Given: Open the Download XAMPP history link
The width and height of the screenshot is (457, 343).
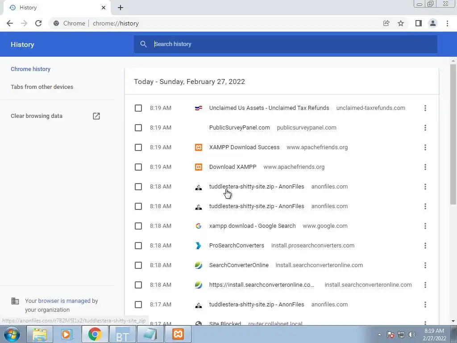Looking at the screenshot, I should click(233, 167).
